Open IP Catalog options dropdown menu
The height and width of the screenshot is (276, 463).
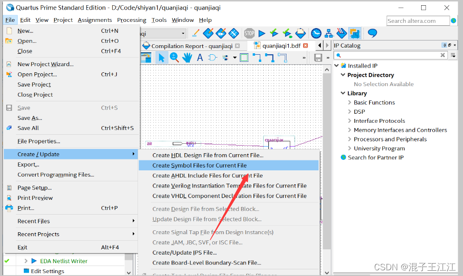point(453,55)
